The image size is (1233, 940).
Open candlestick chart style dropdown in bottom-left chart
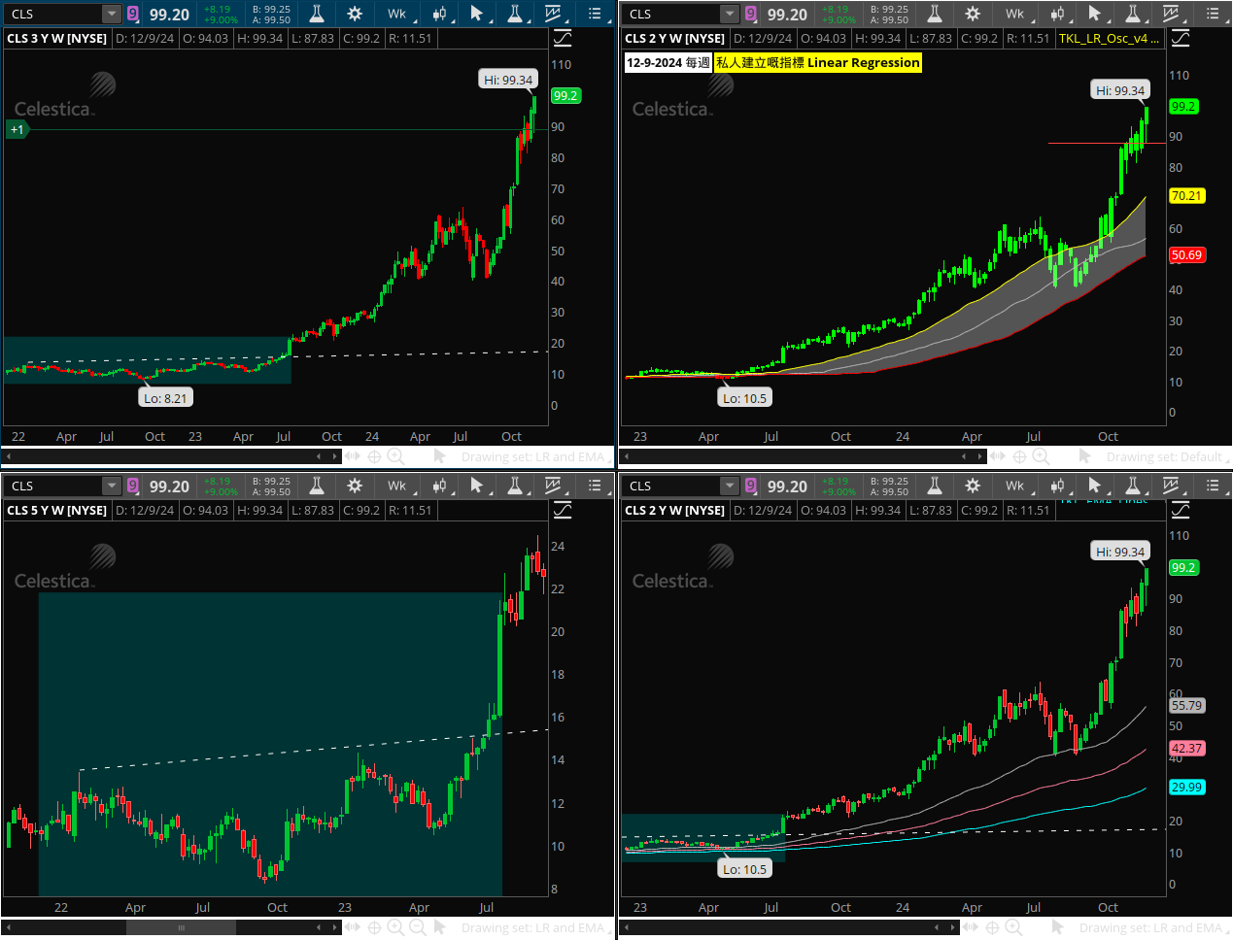point(440,486)
